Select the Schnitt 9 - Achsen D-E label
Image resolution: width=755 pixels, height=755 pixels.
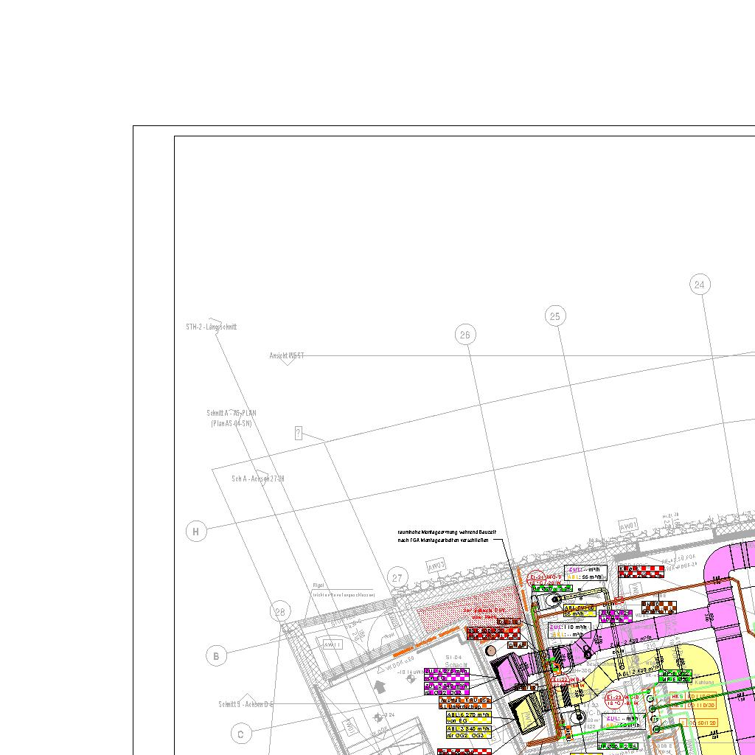click(x=246, y=704)
